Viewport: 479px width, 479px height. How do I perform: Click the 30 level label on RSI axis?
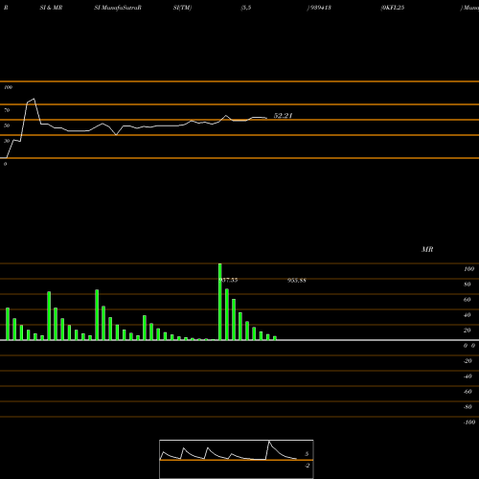pyautogui.click(x=7, y=141)
